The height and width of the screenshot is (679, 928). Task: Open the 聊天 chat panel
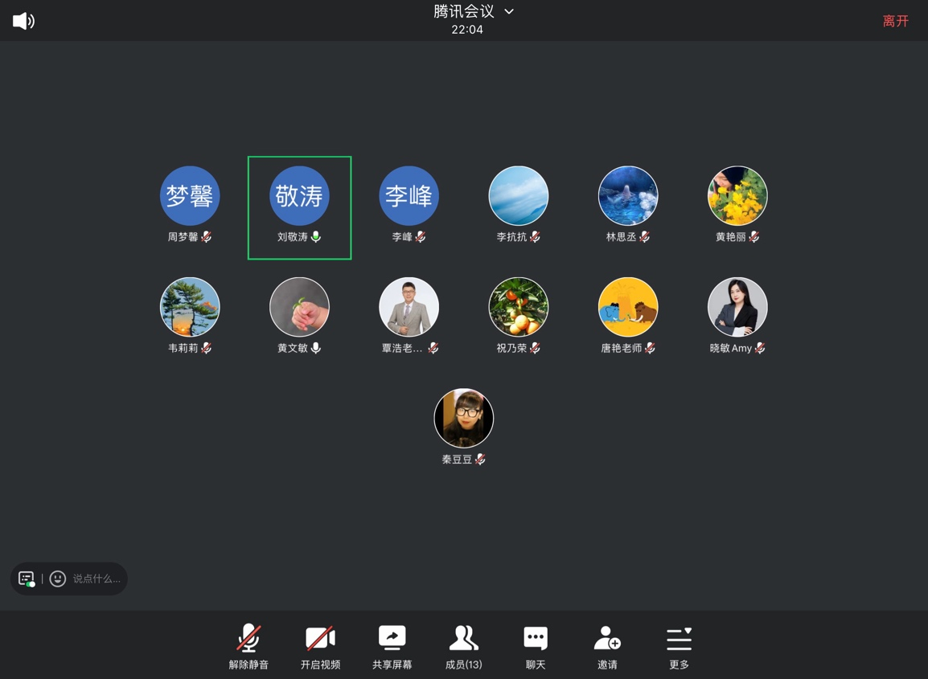point(536,646)
